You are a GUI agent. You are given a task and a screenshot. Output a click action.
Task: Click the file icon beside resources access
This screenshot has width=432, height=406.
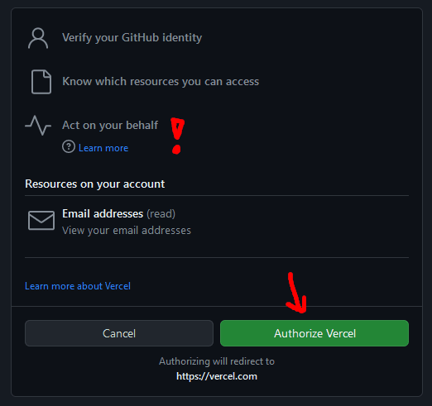tap(41, 82)
